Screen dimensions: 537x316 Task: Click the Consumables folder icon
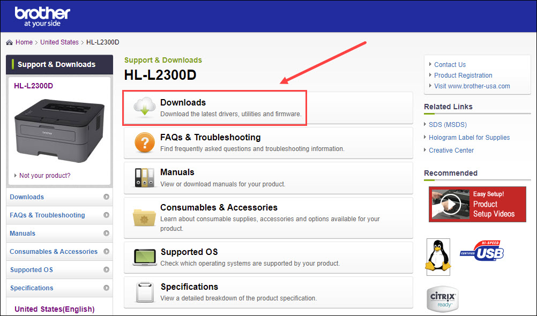tap(144, 217)
